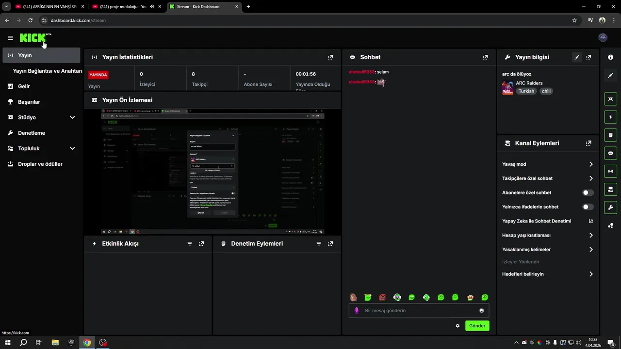Pop out the Denetim Eylemleri panel
621x349 pixels.
pos(330,244)
